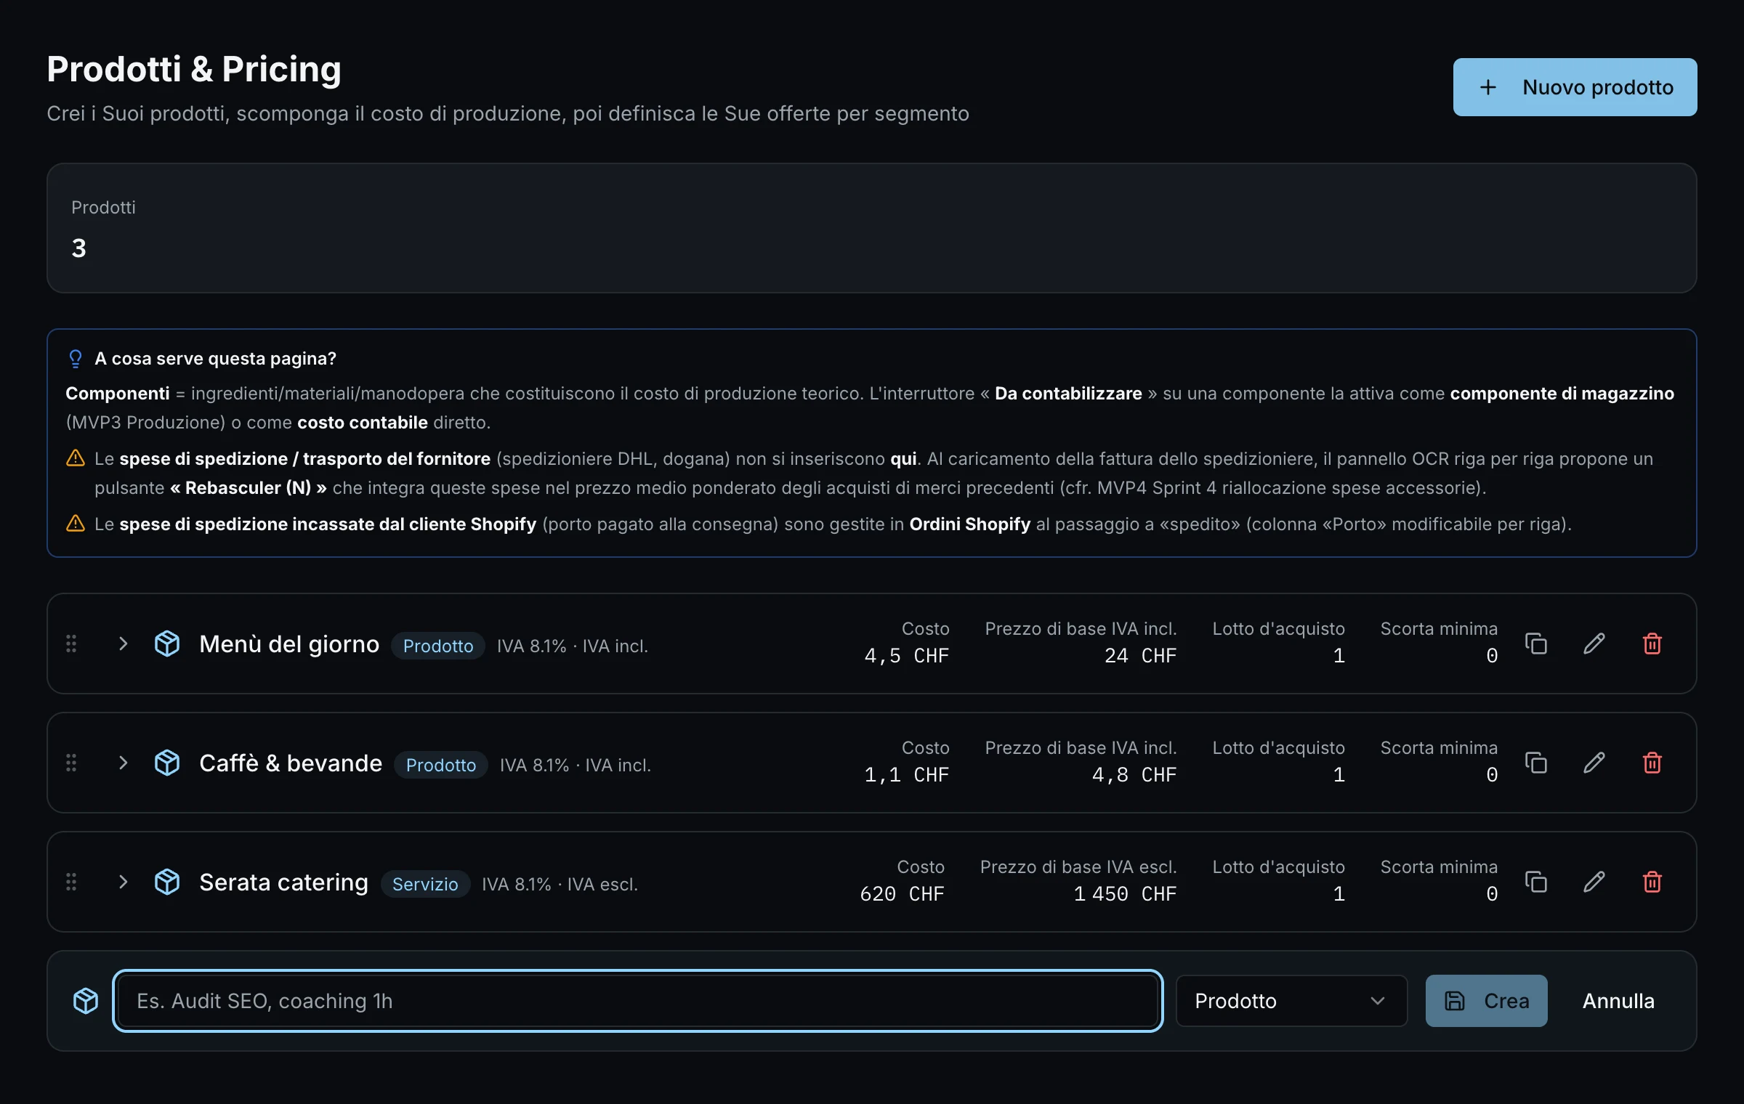Click the lightbulb icon in the info box
Image resolution: width=1744 pixels, height=1104 pixels.
[76, 359]
